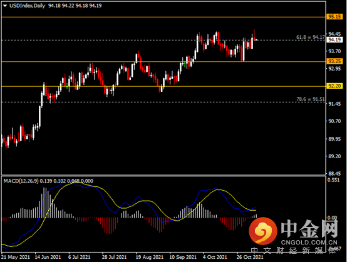Click the orange cloud CNGOLD logo icon
Screen dimensions: 347x262
(263, 231)
